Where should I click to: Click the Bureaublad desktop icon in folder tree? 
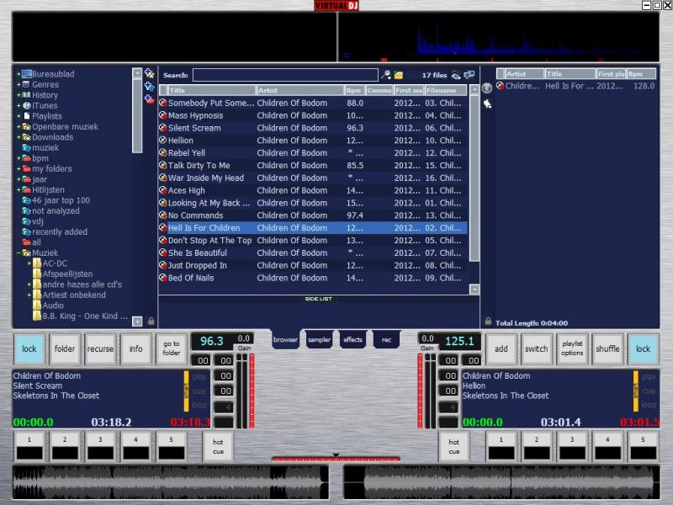[27, 74]
